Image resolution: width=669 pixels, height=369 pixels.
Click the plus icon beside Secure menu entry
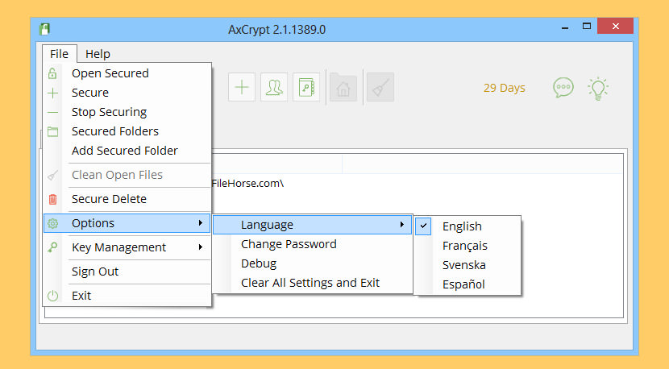click(x=52, y=93)
